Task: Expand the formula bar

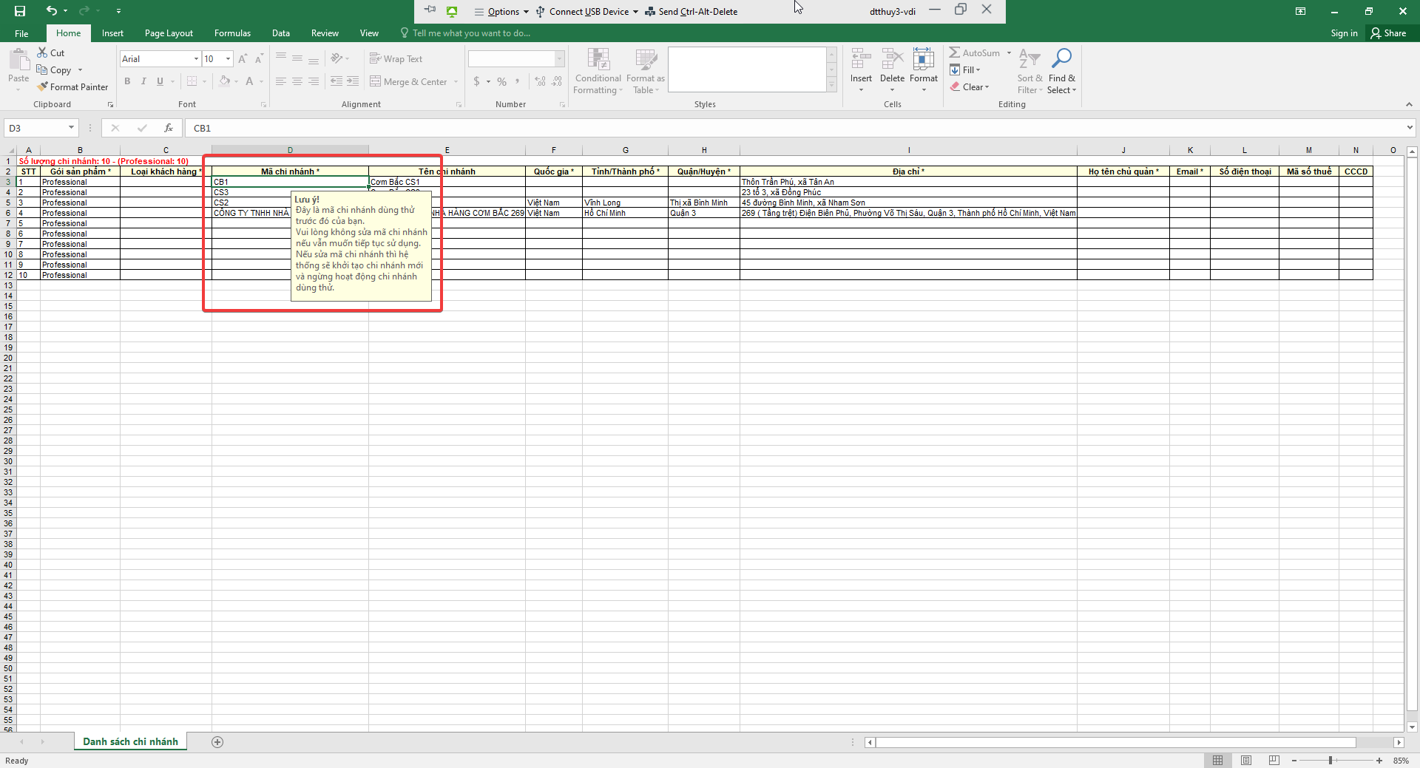Action: tap(1410, 128)
